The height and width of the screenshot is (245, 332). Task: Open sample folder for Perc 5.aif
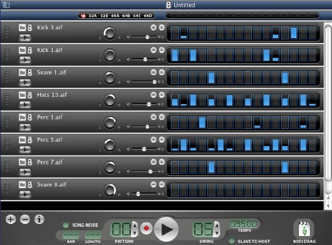tap(22, 139)
